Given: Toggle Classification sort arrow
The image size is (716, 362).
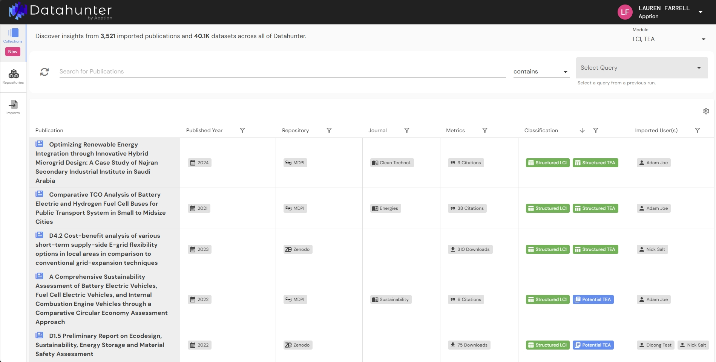Looking at the screenshot, I should 582,130.
